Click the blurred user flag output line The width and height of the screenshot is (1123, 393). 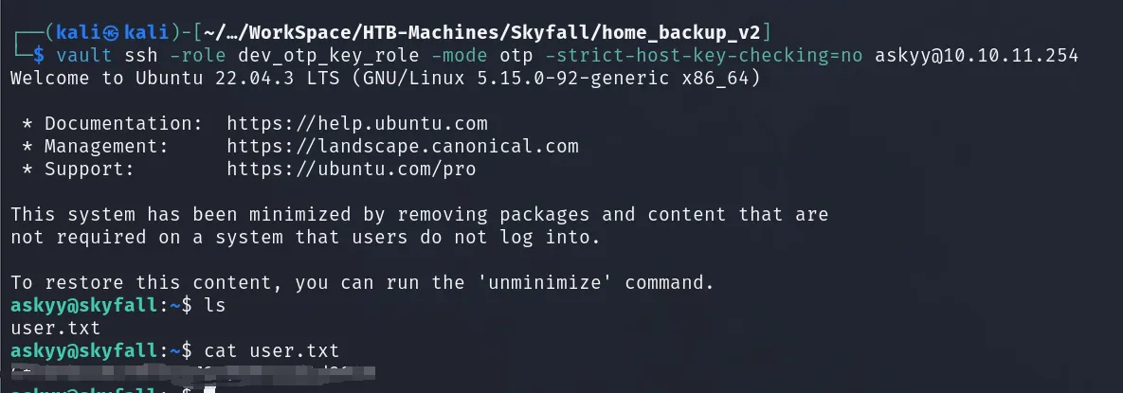(x=192, y=371)
